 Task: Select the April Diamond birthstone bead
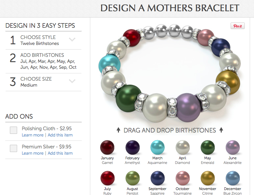[x=183, y=147]
